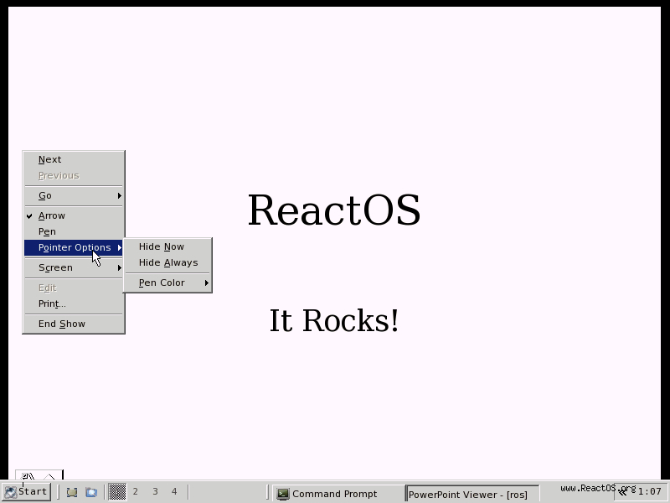Expand the arrow beside Pen Color

[206, 283]
